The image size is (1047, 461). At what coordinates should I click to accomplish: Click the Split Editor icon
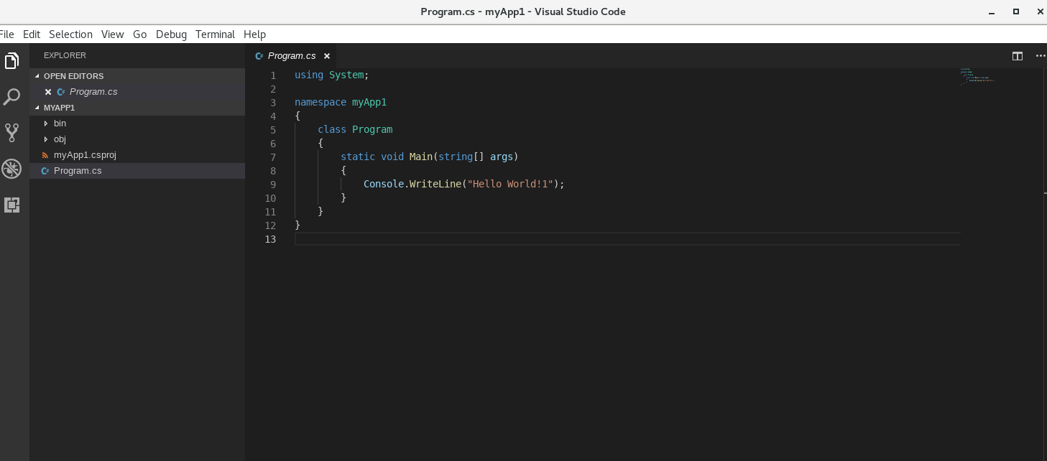pos(1018,55)
